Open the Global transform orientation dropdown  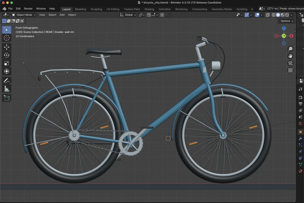pos(128,15)
